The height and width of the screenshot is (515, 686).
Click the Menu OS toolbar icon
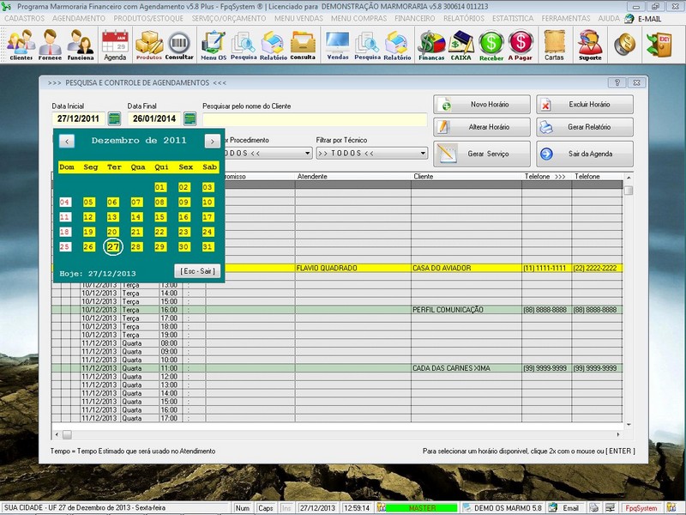point(214,45)
